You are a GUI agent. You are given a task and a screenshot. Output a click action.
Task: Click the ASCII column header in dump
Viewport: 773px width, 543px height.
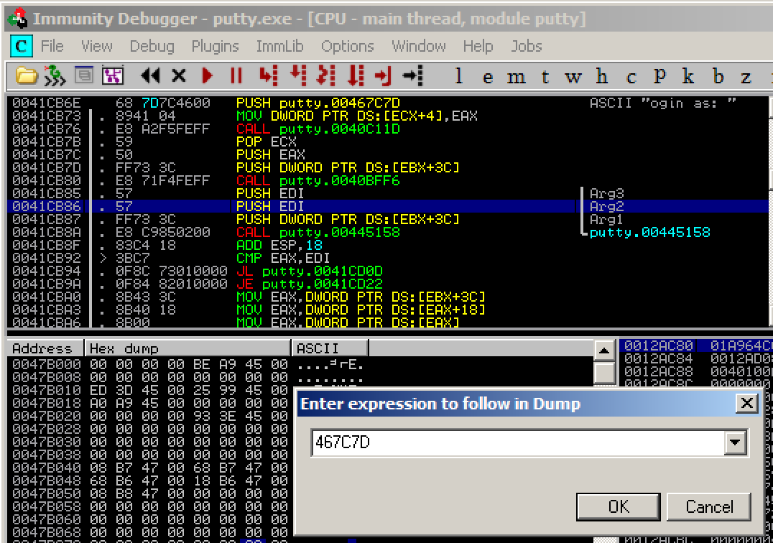click(330, 348)
